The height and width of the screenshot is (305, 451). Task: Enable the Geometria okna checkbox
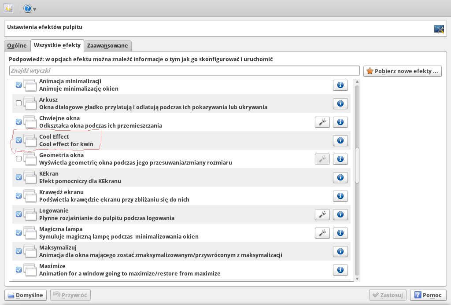coord(18,159)
